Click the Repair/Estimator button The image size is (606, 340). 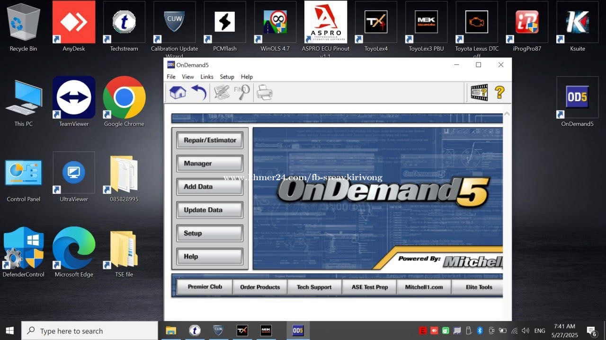pos(210,140)
